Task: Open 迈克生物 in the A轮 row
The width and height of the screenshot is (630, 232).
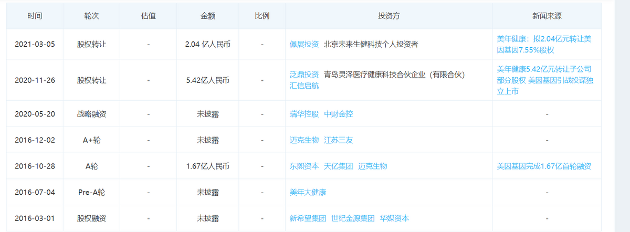Action: click(x=373, y=166)
